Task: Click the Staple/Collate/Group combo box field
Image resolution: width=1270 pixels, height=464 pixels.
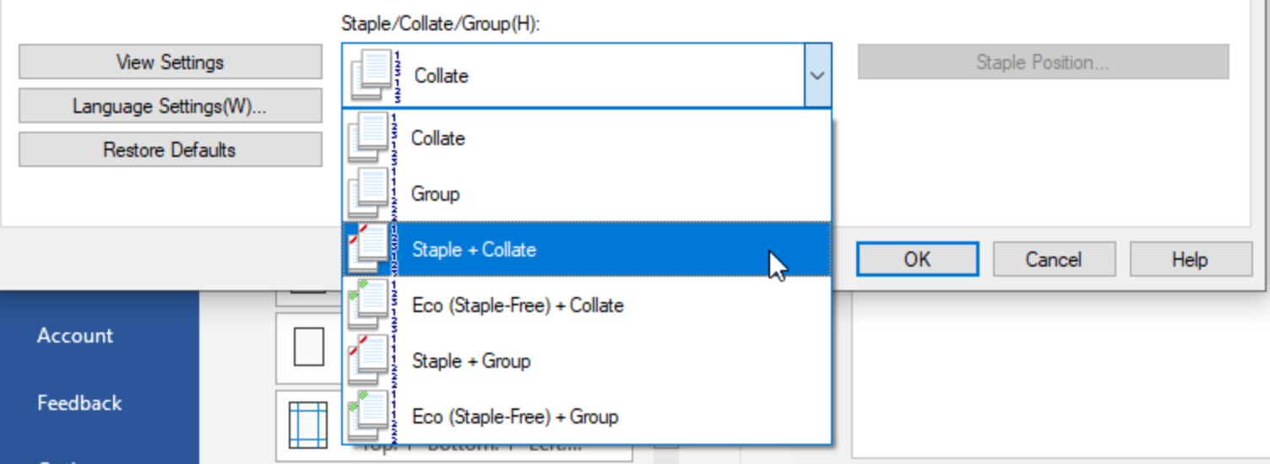Action: pyautogui.click(x=587, y=76)
